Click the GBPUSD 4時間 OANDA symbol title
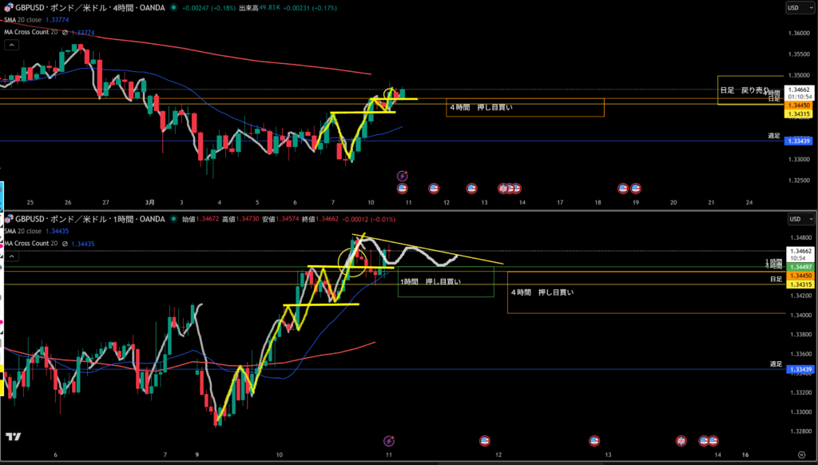The height and width of the screenshot is (465, 818). pos(88,8)
